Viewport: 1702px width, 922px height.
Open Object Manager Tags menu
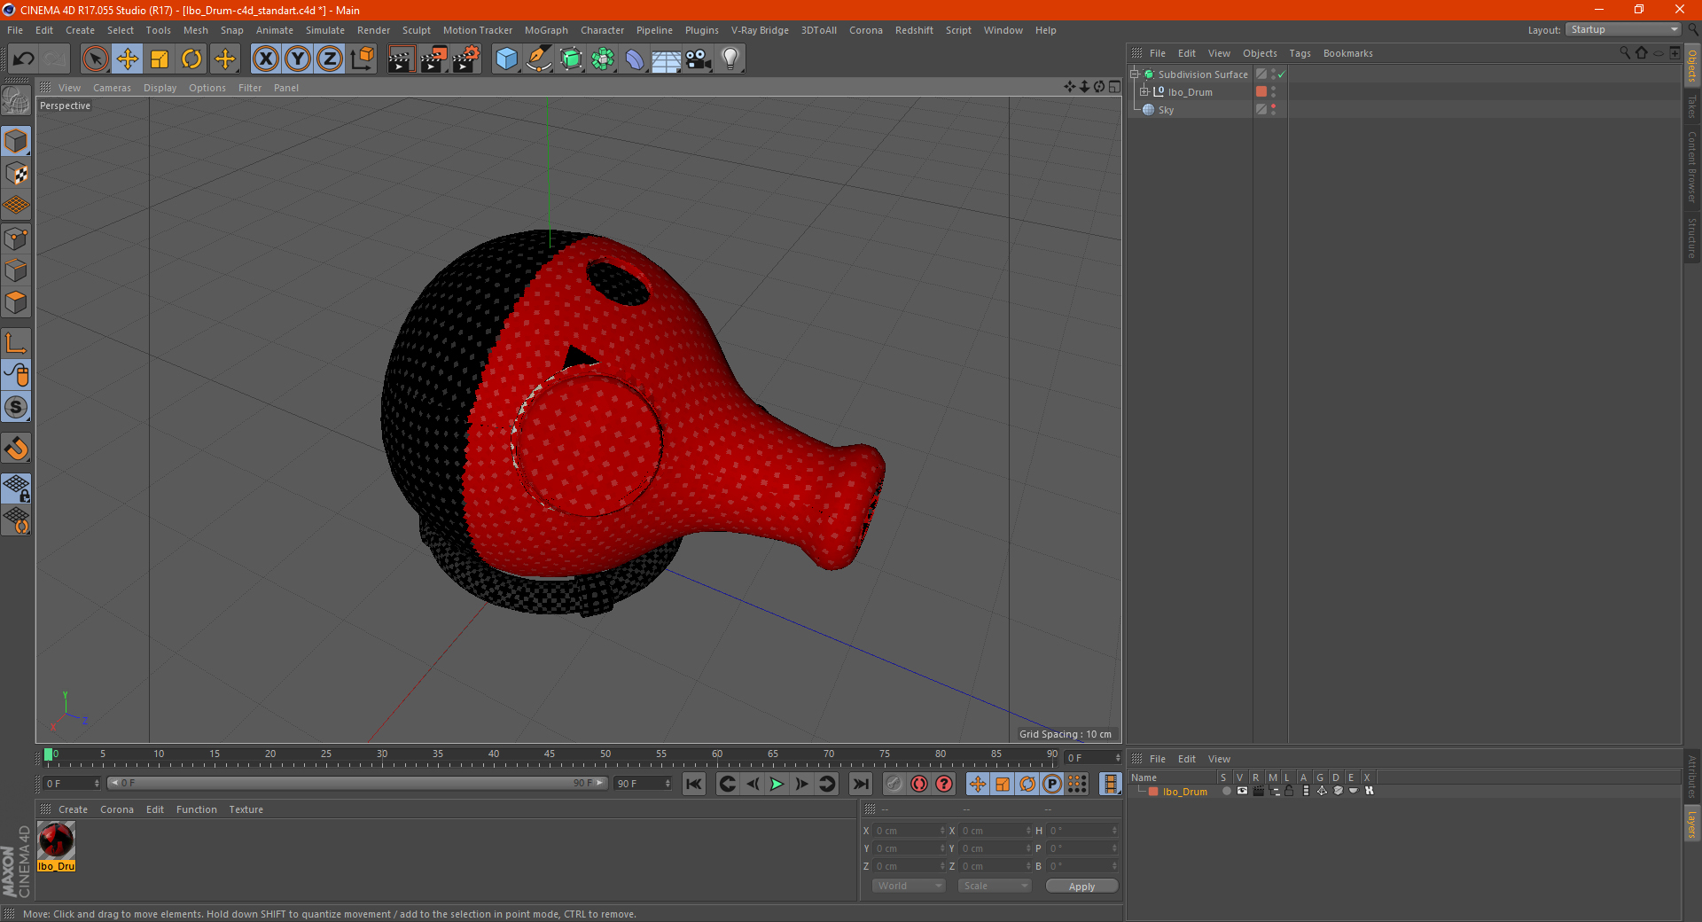pyautogui.click(x=1300, y=53)
